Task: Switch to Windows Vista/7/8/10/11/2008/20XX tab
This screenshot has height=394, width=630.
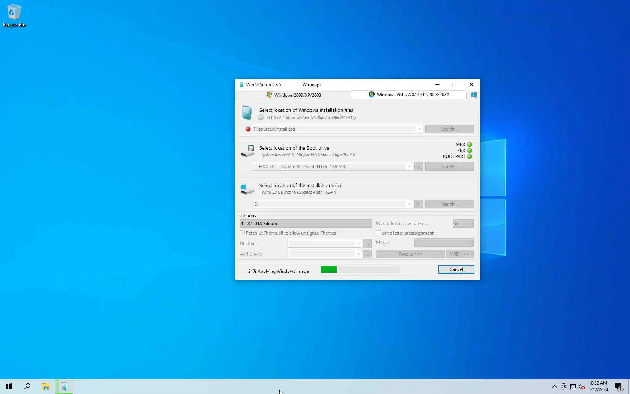Action: [409, 95]
